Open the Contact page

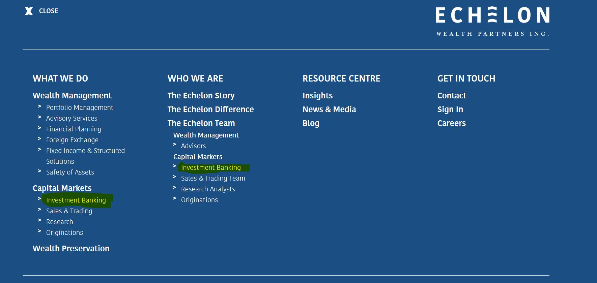(x=452, y=96)
